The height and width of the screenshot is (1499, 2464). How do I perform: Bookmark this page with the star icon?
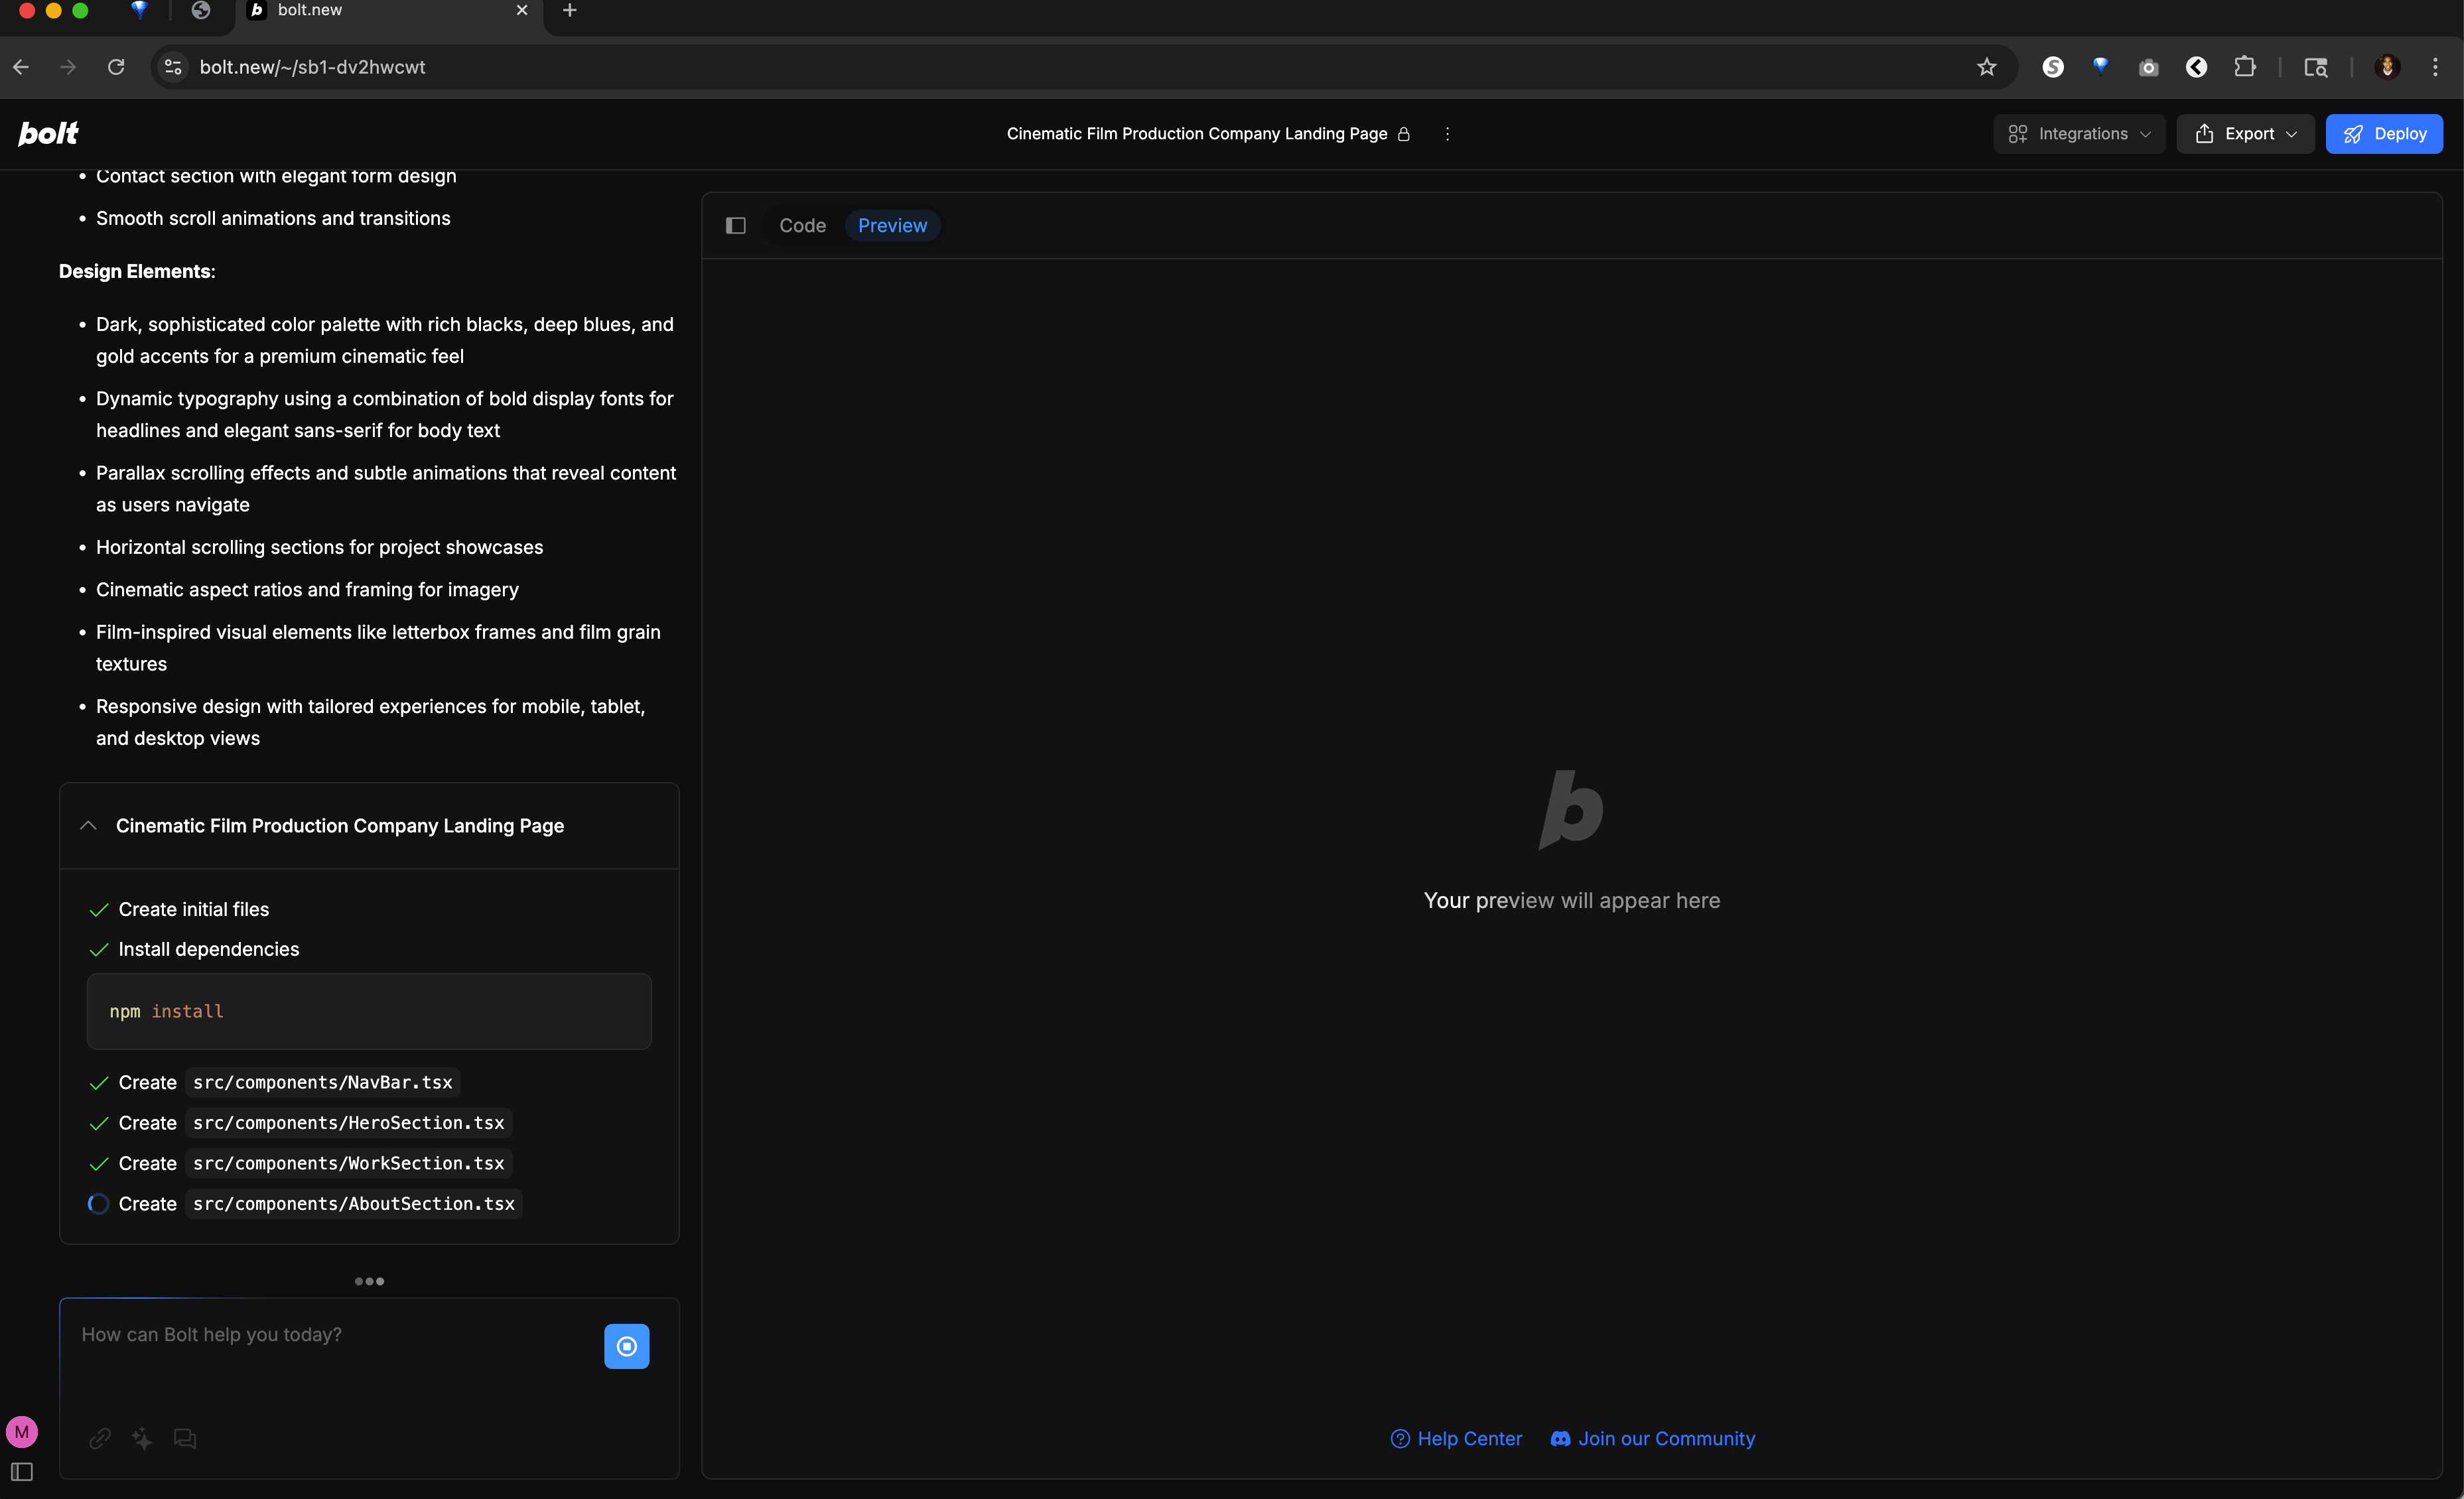pyautogui.click(x=1986, y=67)
